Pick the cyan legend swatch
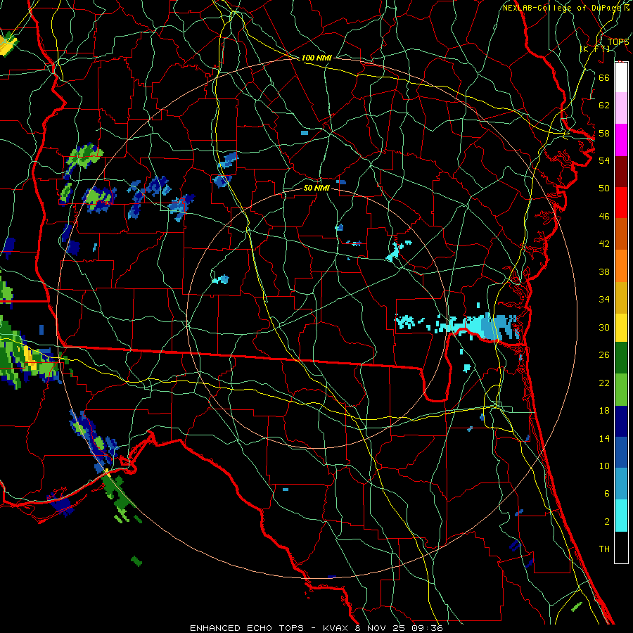633x633 pixels. pyautogui.click(x=621, y=516)
